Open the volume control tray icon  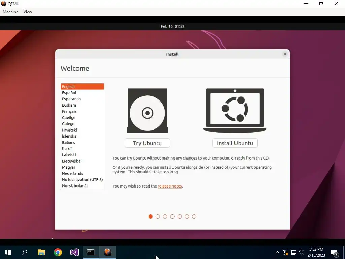coord(301,252)
